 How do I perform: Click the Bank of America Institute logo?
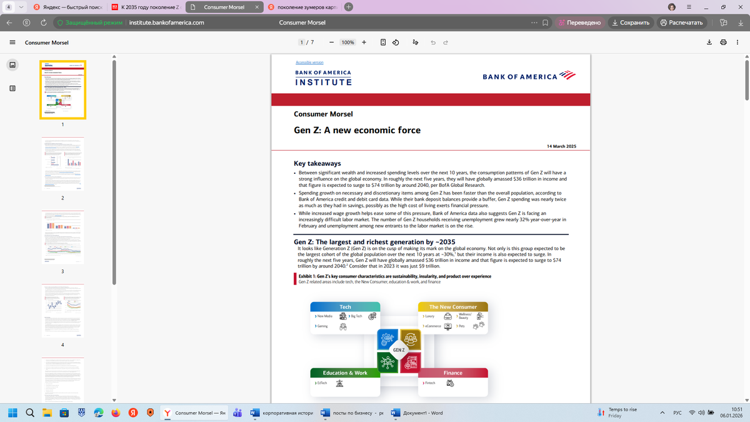pos(323,78)
